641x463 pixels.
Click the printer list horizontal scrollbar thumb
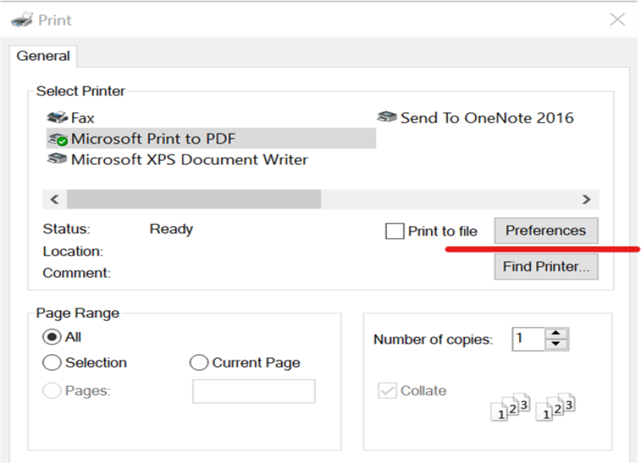194,199
